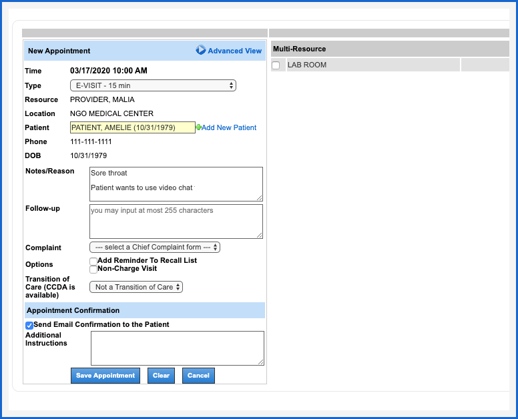Click the Clear button

tap(161, 376)
